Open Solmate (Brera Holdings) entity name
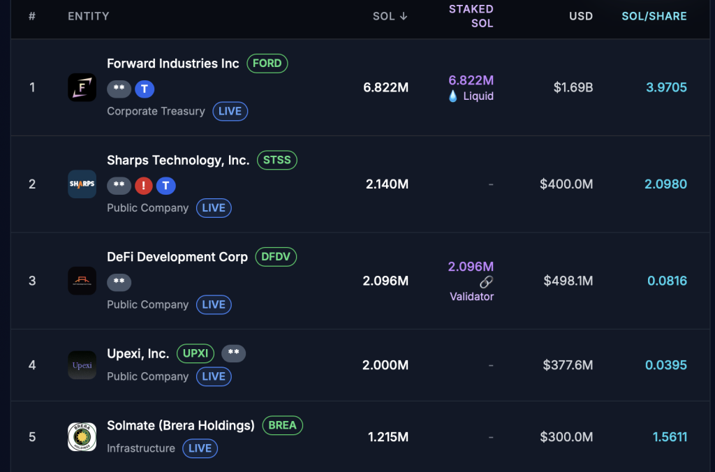 coord(181,425)
